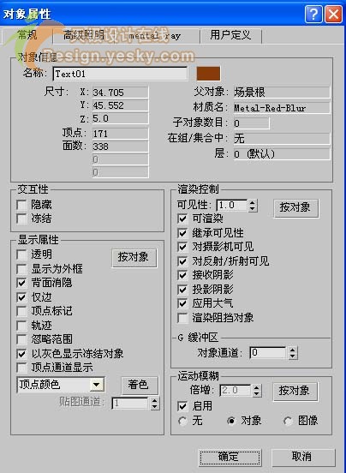Click 按对象 button in 运动模糊 group
The image size is (346, 473).
pos(295,392)
